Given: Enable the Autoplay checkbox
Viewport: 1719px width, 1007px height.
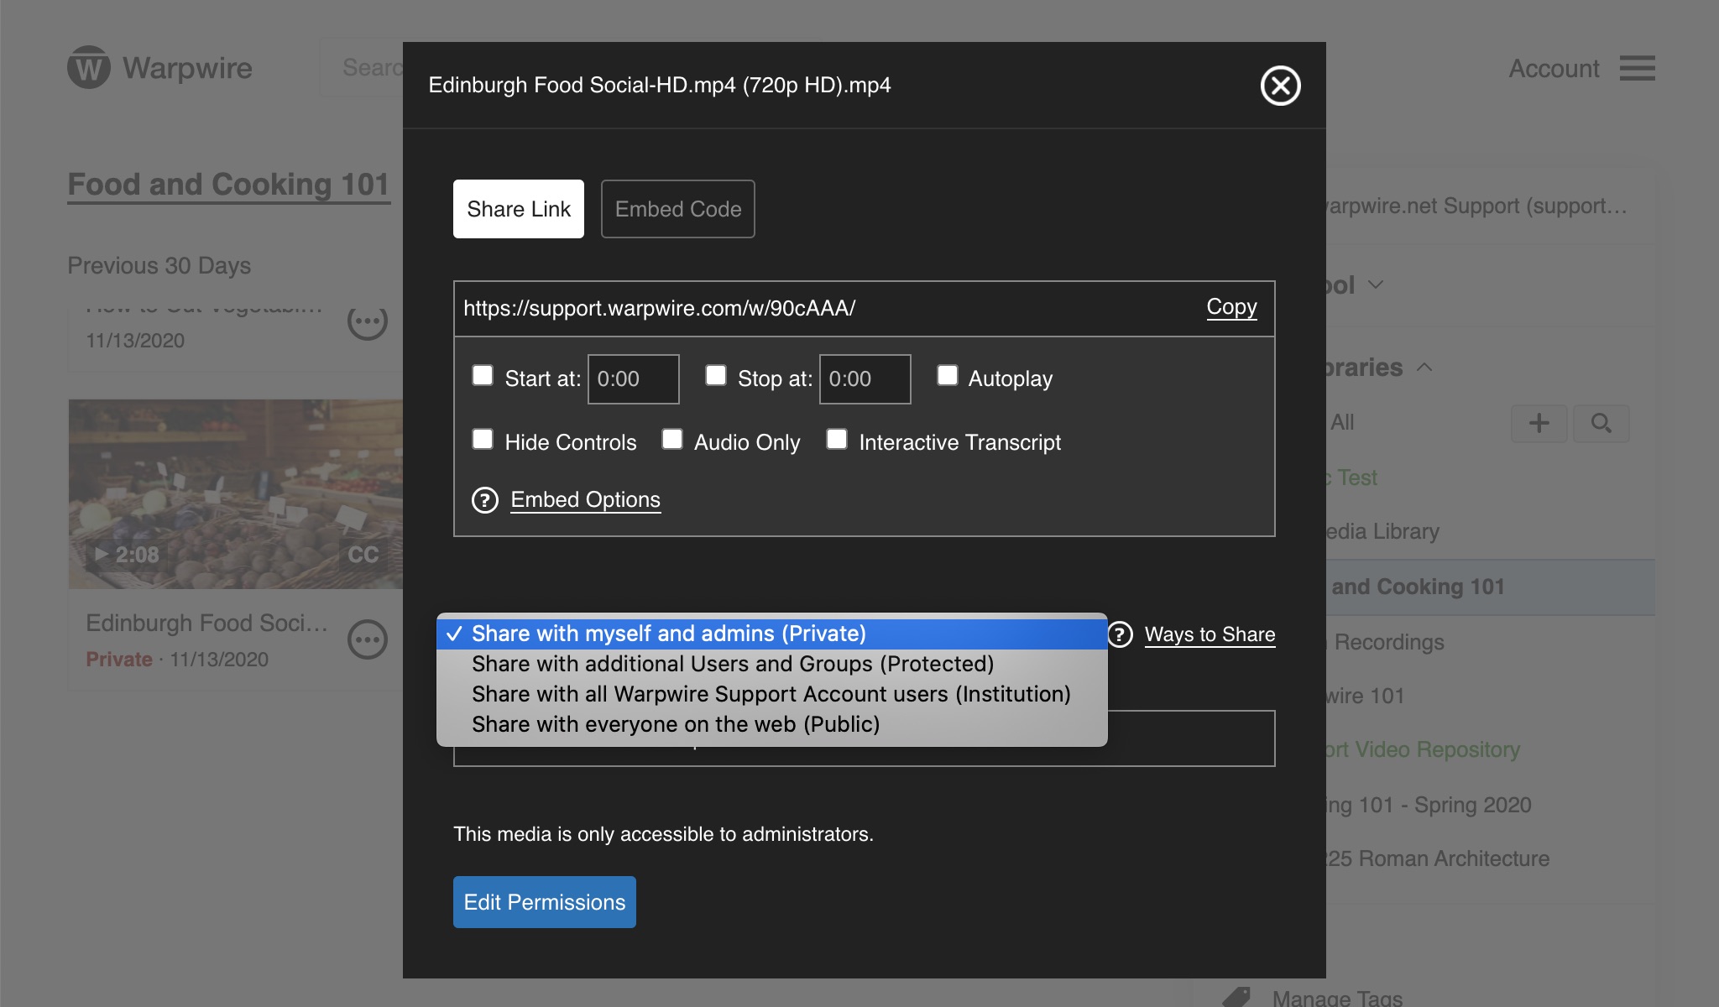Looking at the screenshot, I should click(947, 377).
